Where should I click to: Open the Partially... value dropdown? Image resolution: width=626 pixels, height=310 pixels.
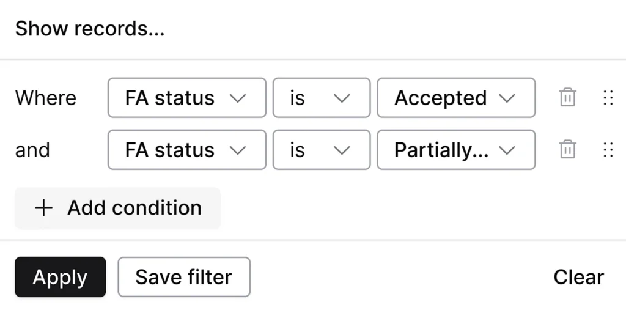pyautogui.click(x=455, y=150)
